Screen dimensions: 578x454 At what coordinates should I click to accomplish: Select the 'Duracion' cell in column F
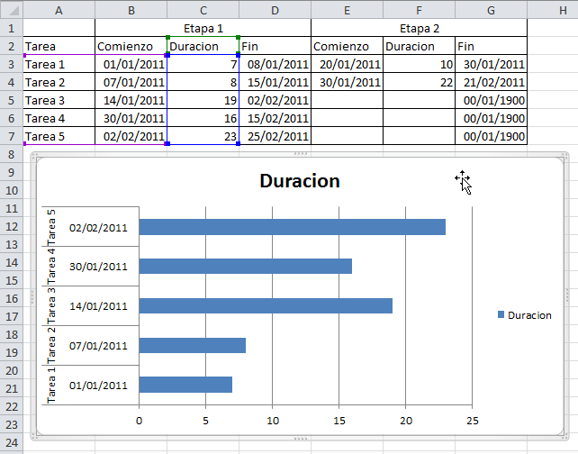(x=420, y=46)
